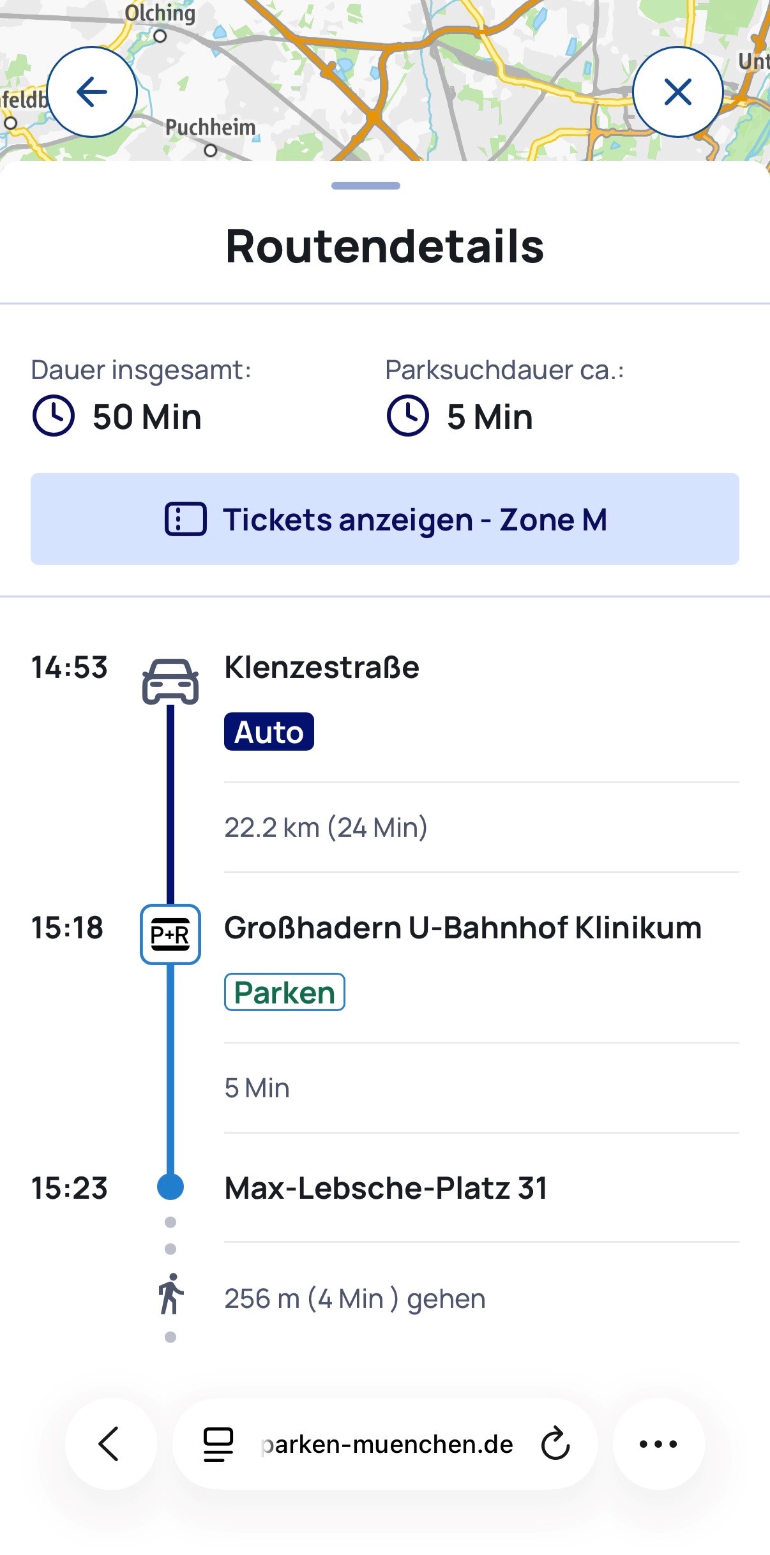
Task: Reload the page with the refresh icon
Action: coord(555,1443)
